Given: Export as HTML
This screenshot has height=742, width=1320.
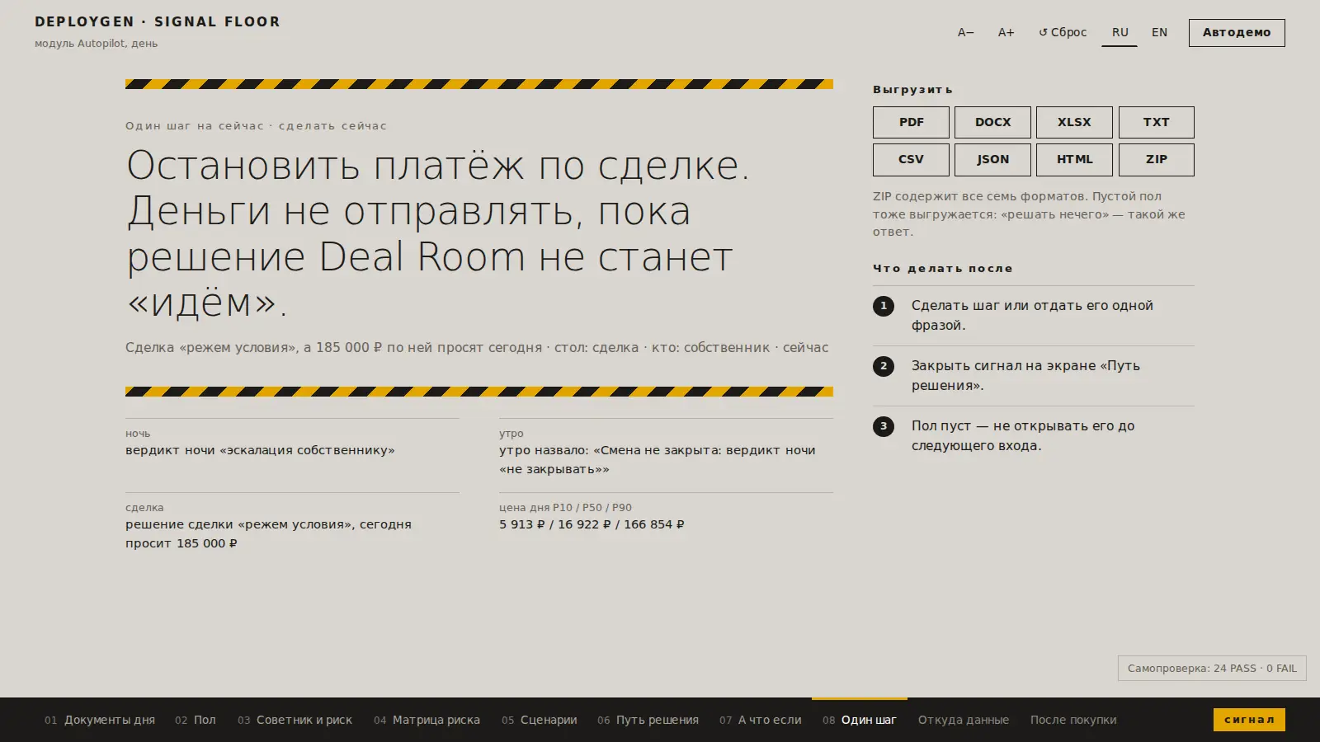Looking at the screenshot, I should (1074, 160).
